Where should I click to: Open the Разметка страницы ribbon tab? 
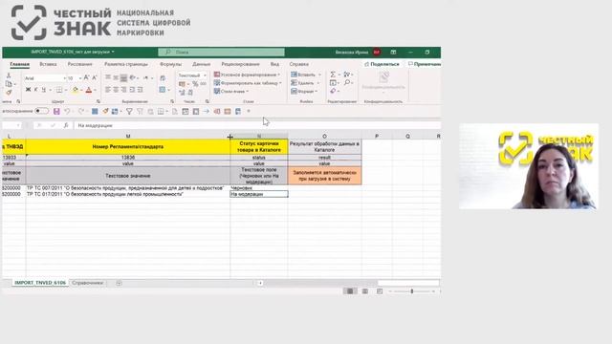126,64
